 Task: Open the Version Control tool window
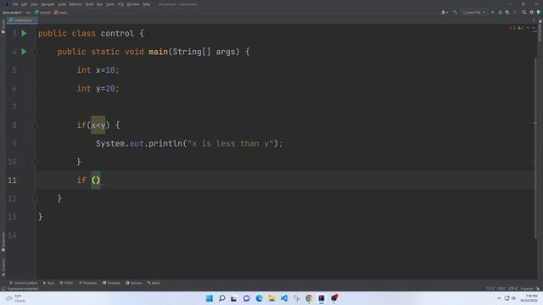(23, 283)
